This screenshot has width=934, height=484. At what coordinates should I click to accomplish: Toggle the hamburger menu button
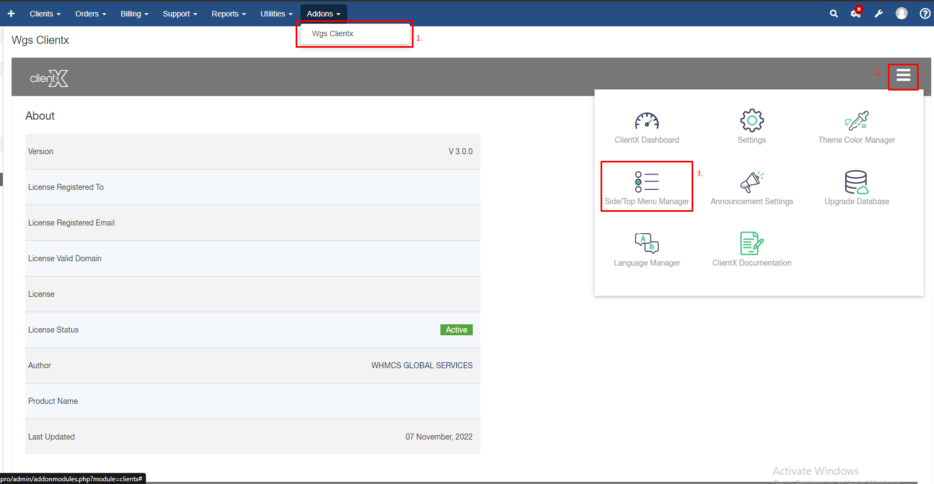(x=903, y=75)
